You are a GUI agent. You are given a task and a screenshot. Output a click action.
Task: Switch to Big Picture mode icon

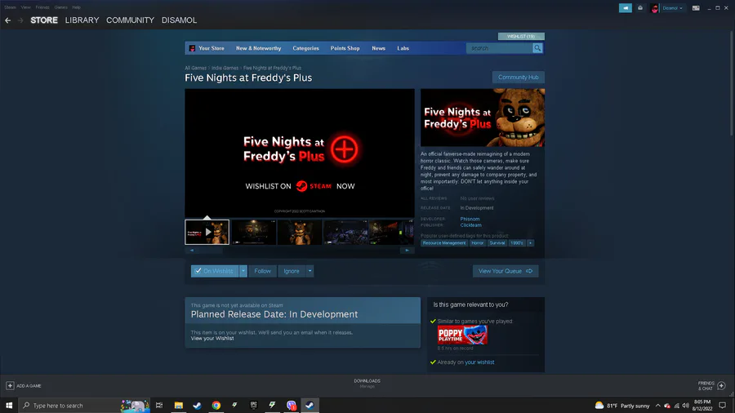696,8
